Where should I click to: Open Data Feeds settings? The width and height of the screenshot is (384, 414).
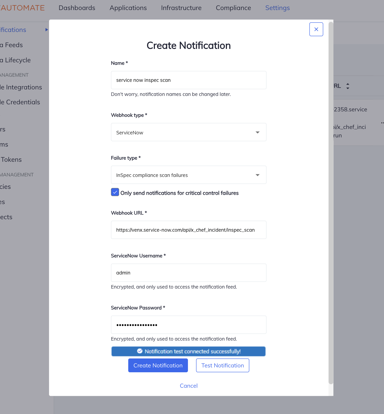(11, 45)
